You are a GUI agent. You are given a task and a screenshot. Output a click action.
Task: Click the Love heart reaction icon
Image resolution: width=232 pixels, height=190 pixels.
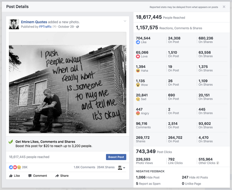(x=138, y=56)
